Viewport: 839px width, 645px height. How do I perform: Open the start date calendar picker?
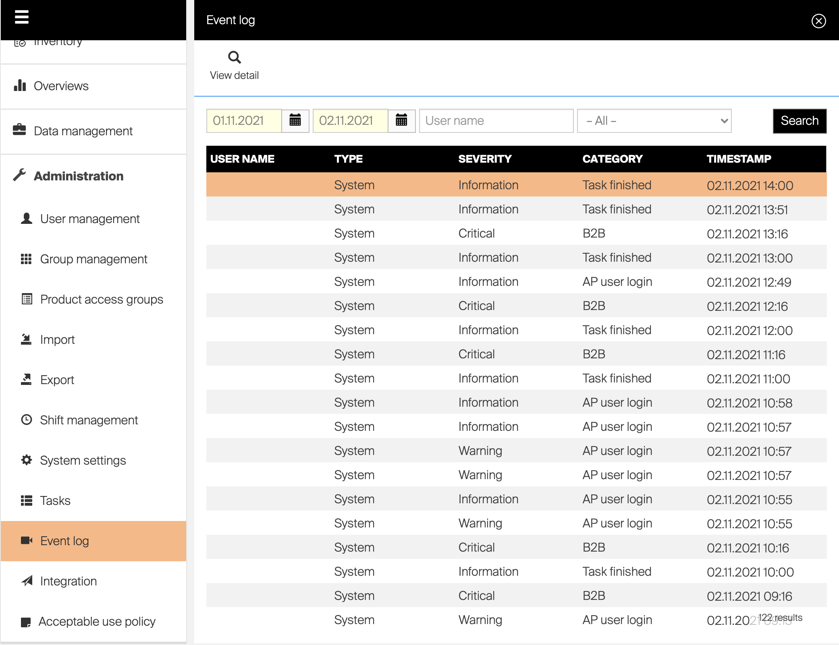click(x=295, y=120)
